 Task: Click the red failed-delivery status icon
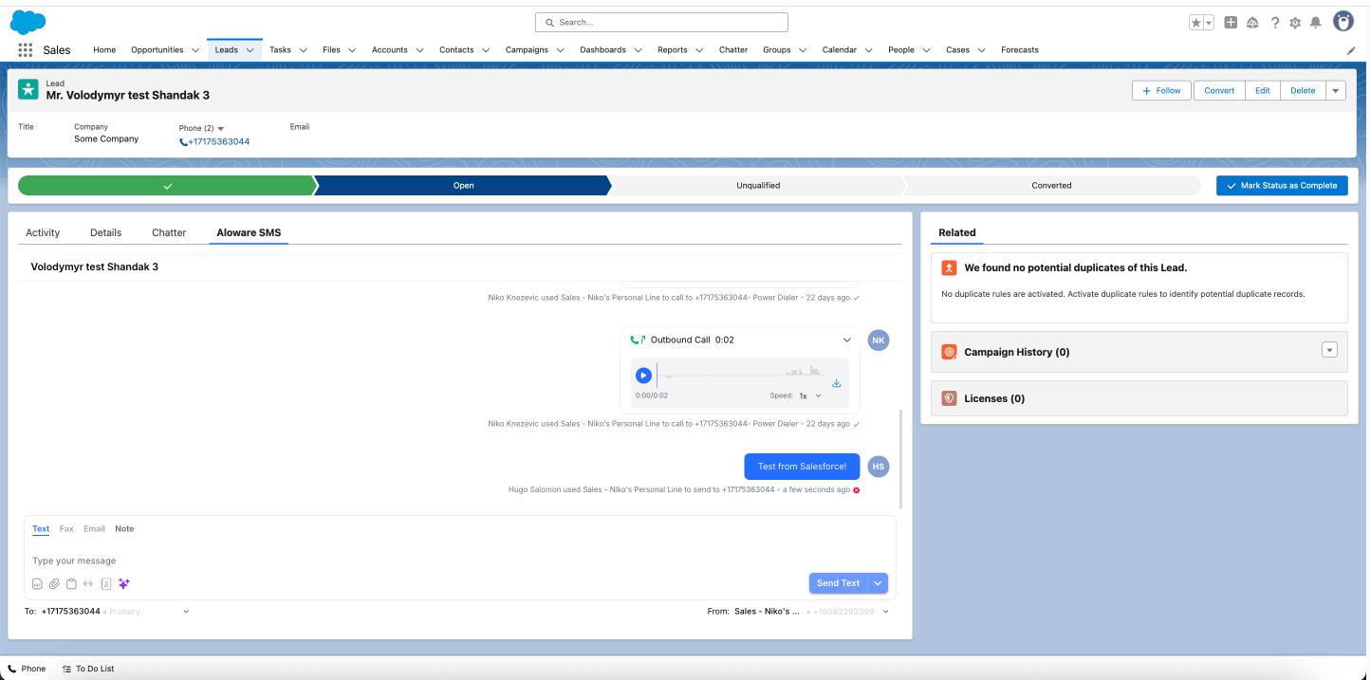click(x=856, y=490)
